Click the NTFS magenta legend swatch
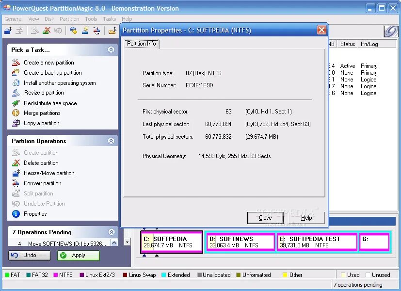Image resolution: width=401 pixels, height=291 pixels. [55, 275]
